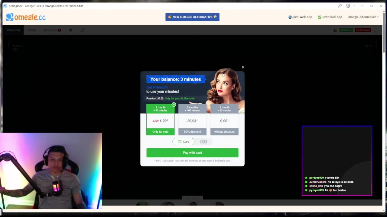Image resolution: width=387 pixels, height=217 pixels.
Task: Click the cast/search tab icon in title bar
Action: pyautogui.click(x=348, y=6)
